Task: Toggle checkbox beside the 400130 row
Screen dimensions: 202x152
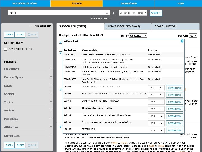Action: (x=61, y=126)
